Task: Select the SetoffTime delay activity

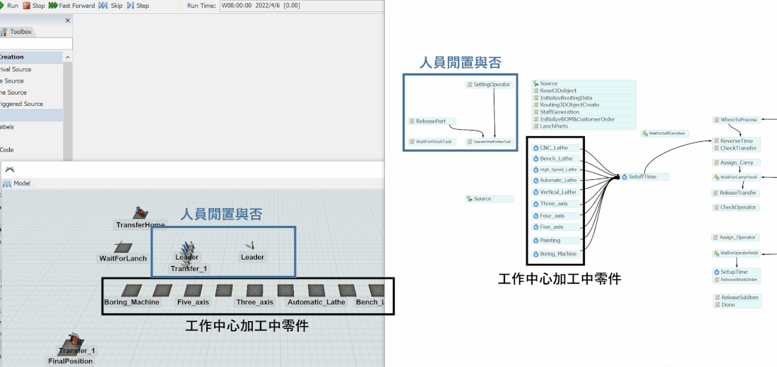Action: point(642,177)
